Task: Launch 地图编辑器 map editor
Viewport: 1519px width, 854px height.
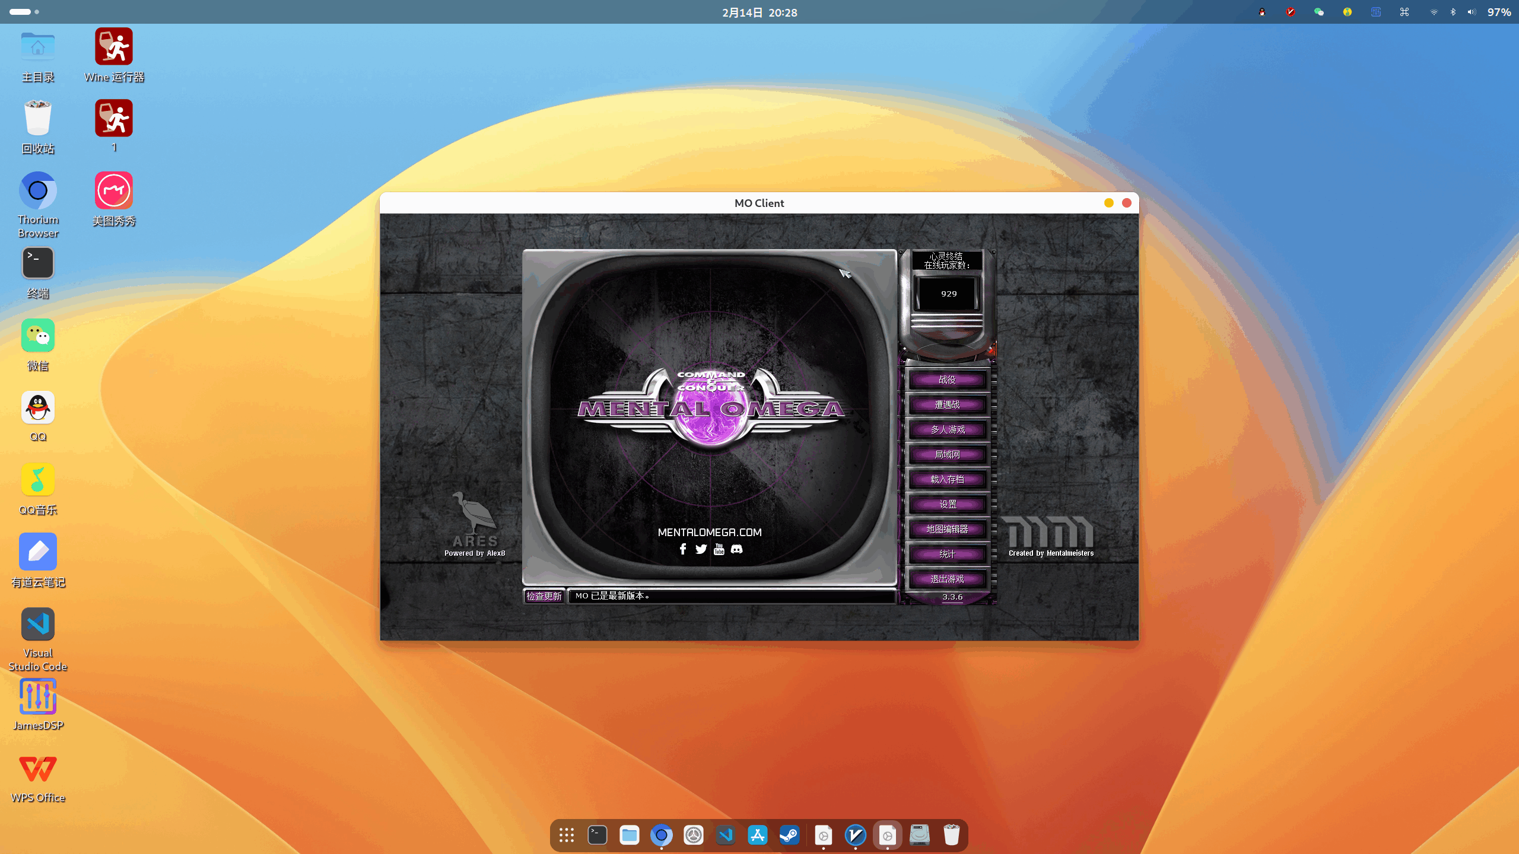Action: coord(948,529)
